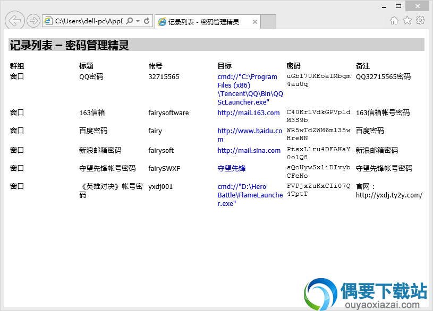This screenshot has width=433, height=311.
Task: Open the QQScLauncher.exe cmd link
Action: coord(250,89)
